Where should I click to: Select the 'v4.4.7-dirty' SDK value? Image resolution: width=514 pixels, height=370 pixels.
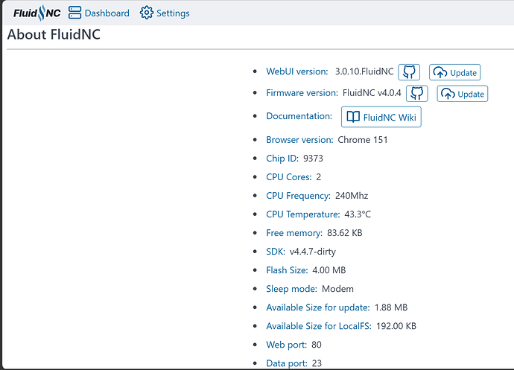click(313, 252)
